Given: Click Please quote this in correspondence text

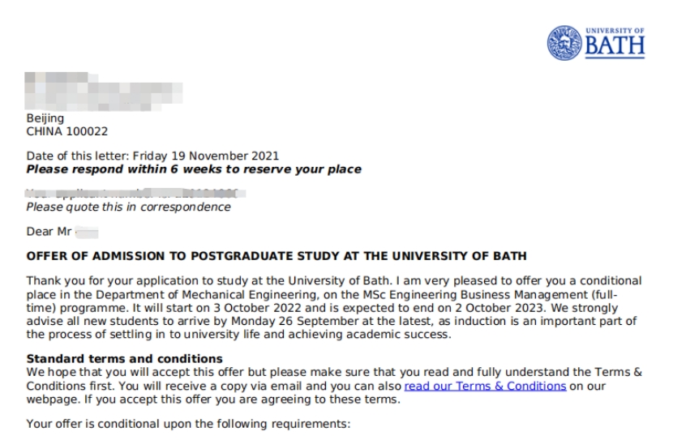Looking at the screenshot, I should [128, 207].
